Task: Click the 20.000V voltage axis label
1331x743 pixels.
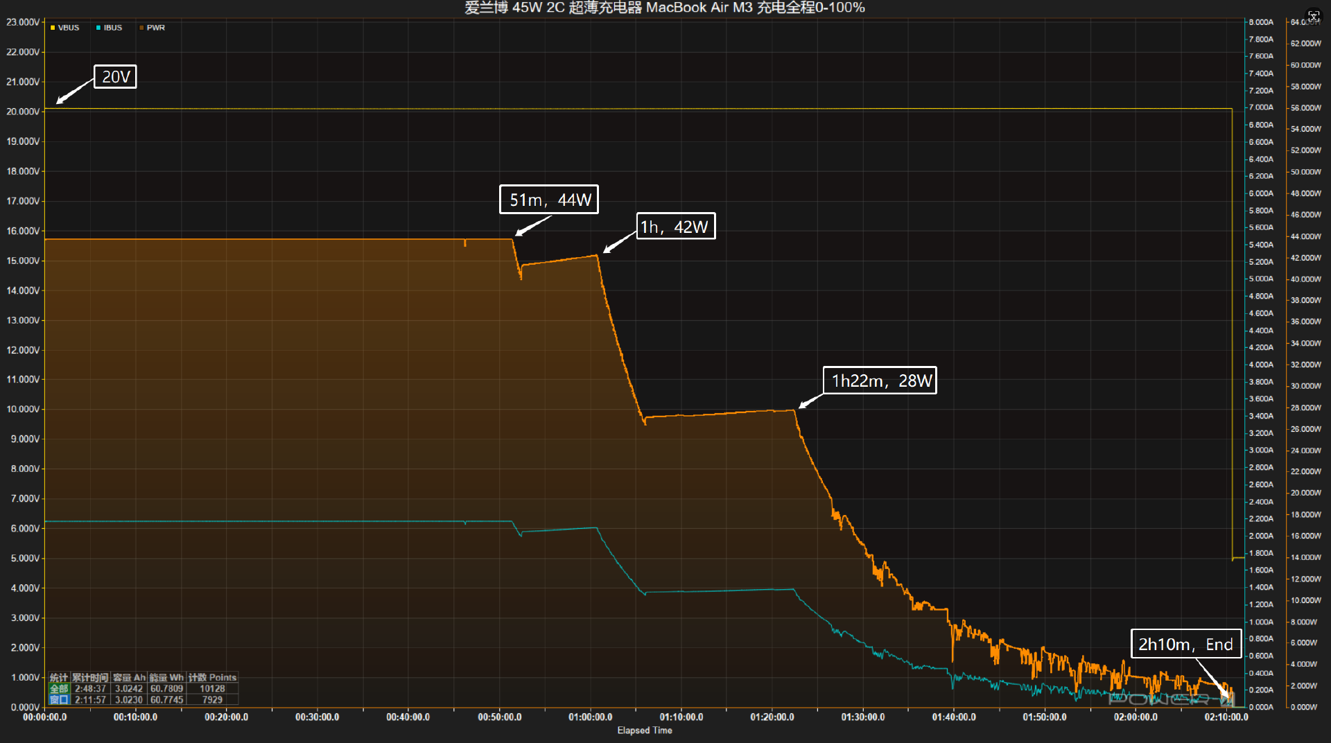Action: (x=23, y=112)
